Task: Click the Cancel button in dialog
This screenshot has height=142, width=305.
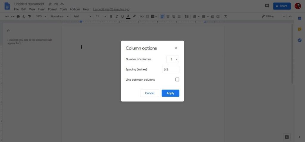Action: [x=150, y=93]
